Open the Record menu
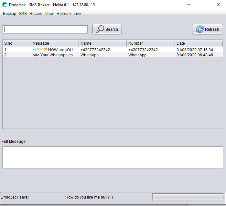The width and height of the screenshot is (226, 206). [36, 13]
